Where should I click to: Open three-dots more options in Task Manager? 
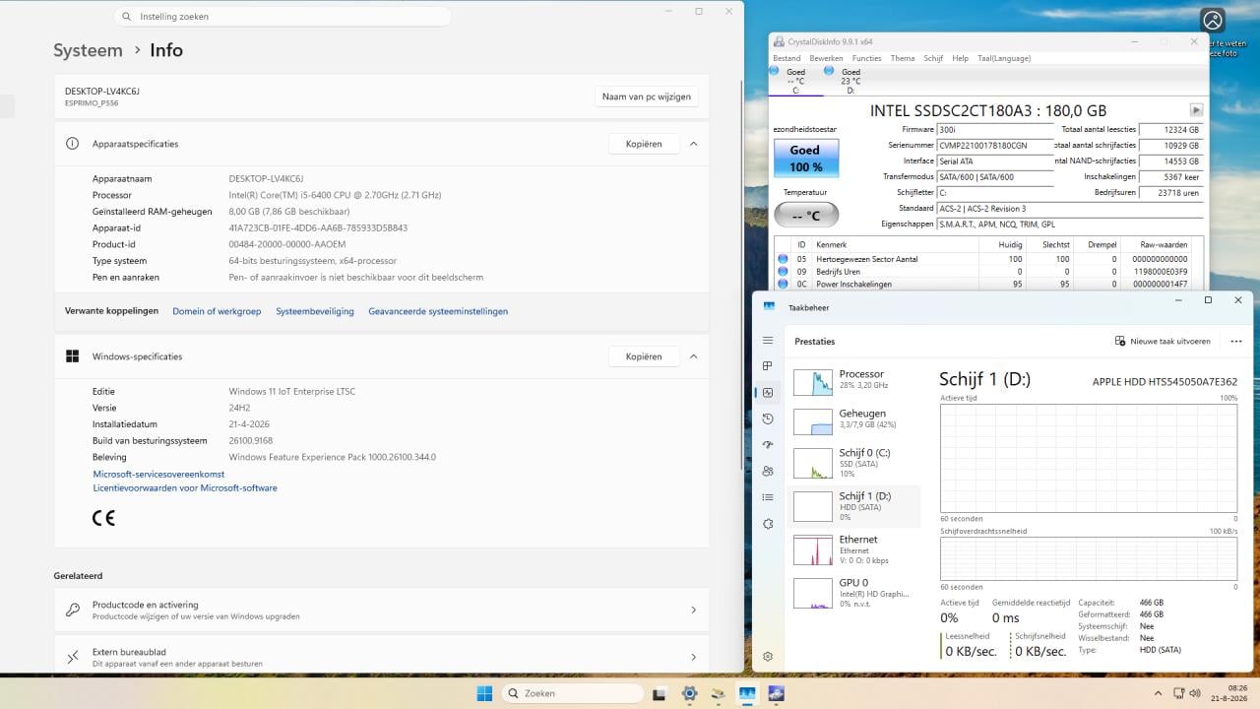[1236, 341]
